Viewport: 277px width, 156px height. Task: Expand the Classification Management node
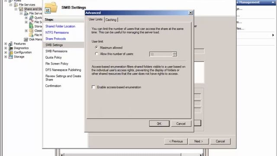pos(26,31)
